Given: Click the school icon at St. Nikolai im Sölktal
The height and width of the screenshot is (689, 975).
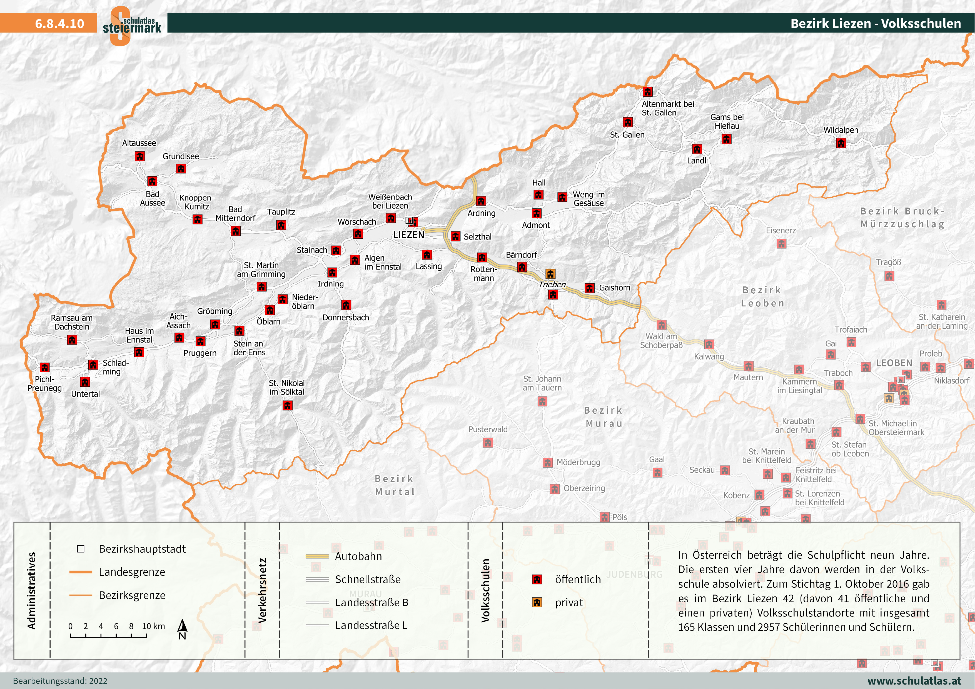Looking at the screenshot, I should click(288, 405).
